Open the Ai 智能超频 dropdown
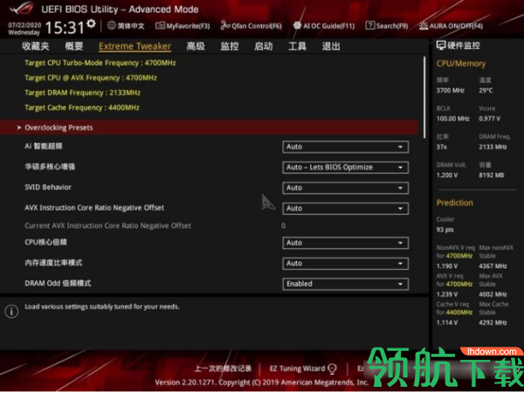Screen dimensions: 524x393 pos(345,147)
